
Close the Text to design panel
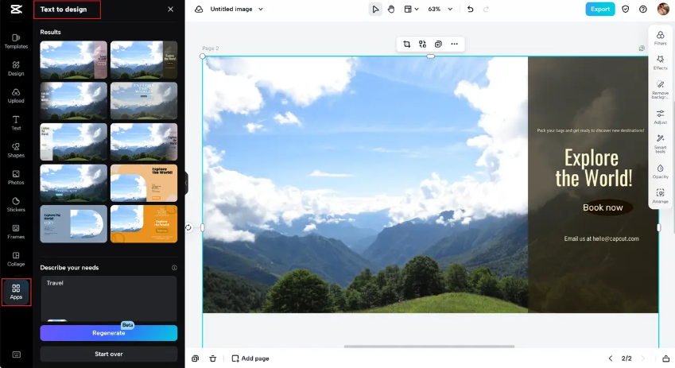(x=170, y=9)
